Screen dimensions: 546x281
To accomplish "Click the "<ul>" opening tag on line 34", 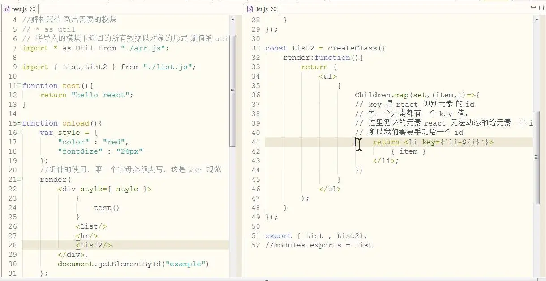I will (x=328, y=76).
